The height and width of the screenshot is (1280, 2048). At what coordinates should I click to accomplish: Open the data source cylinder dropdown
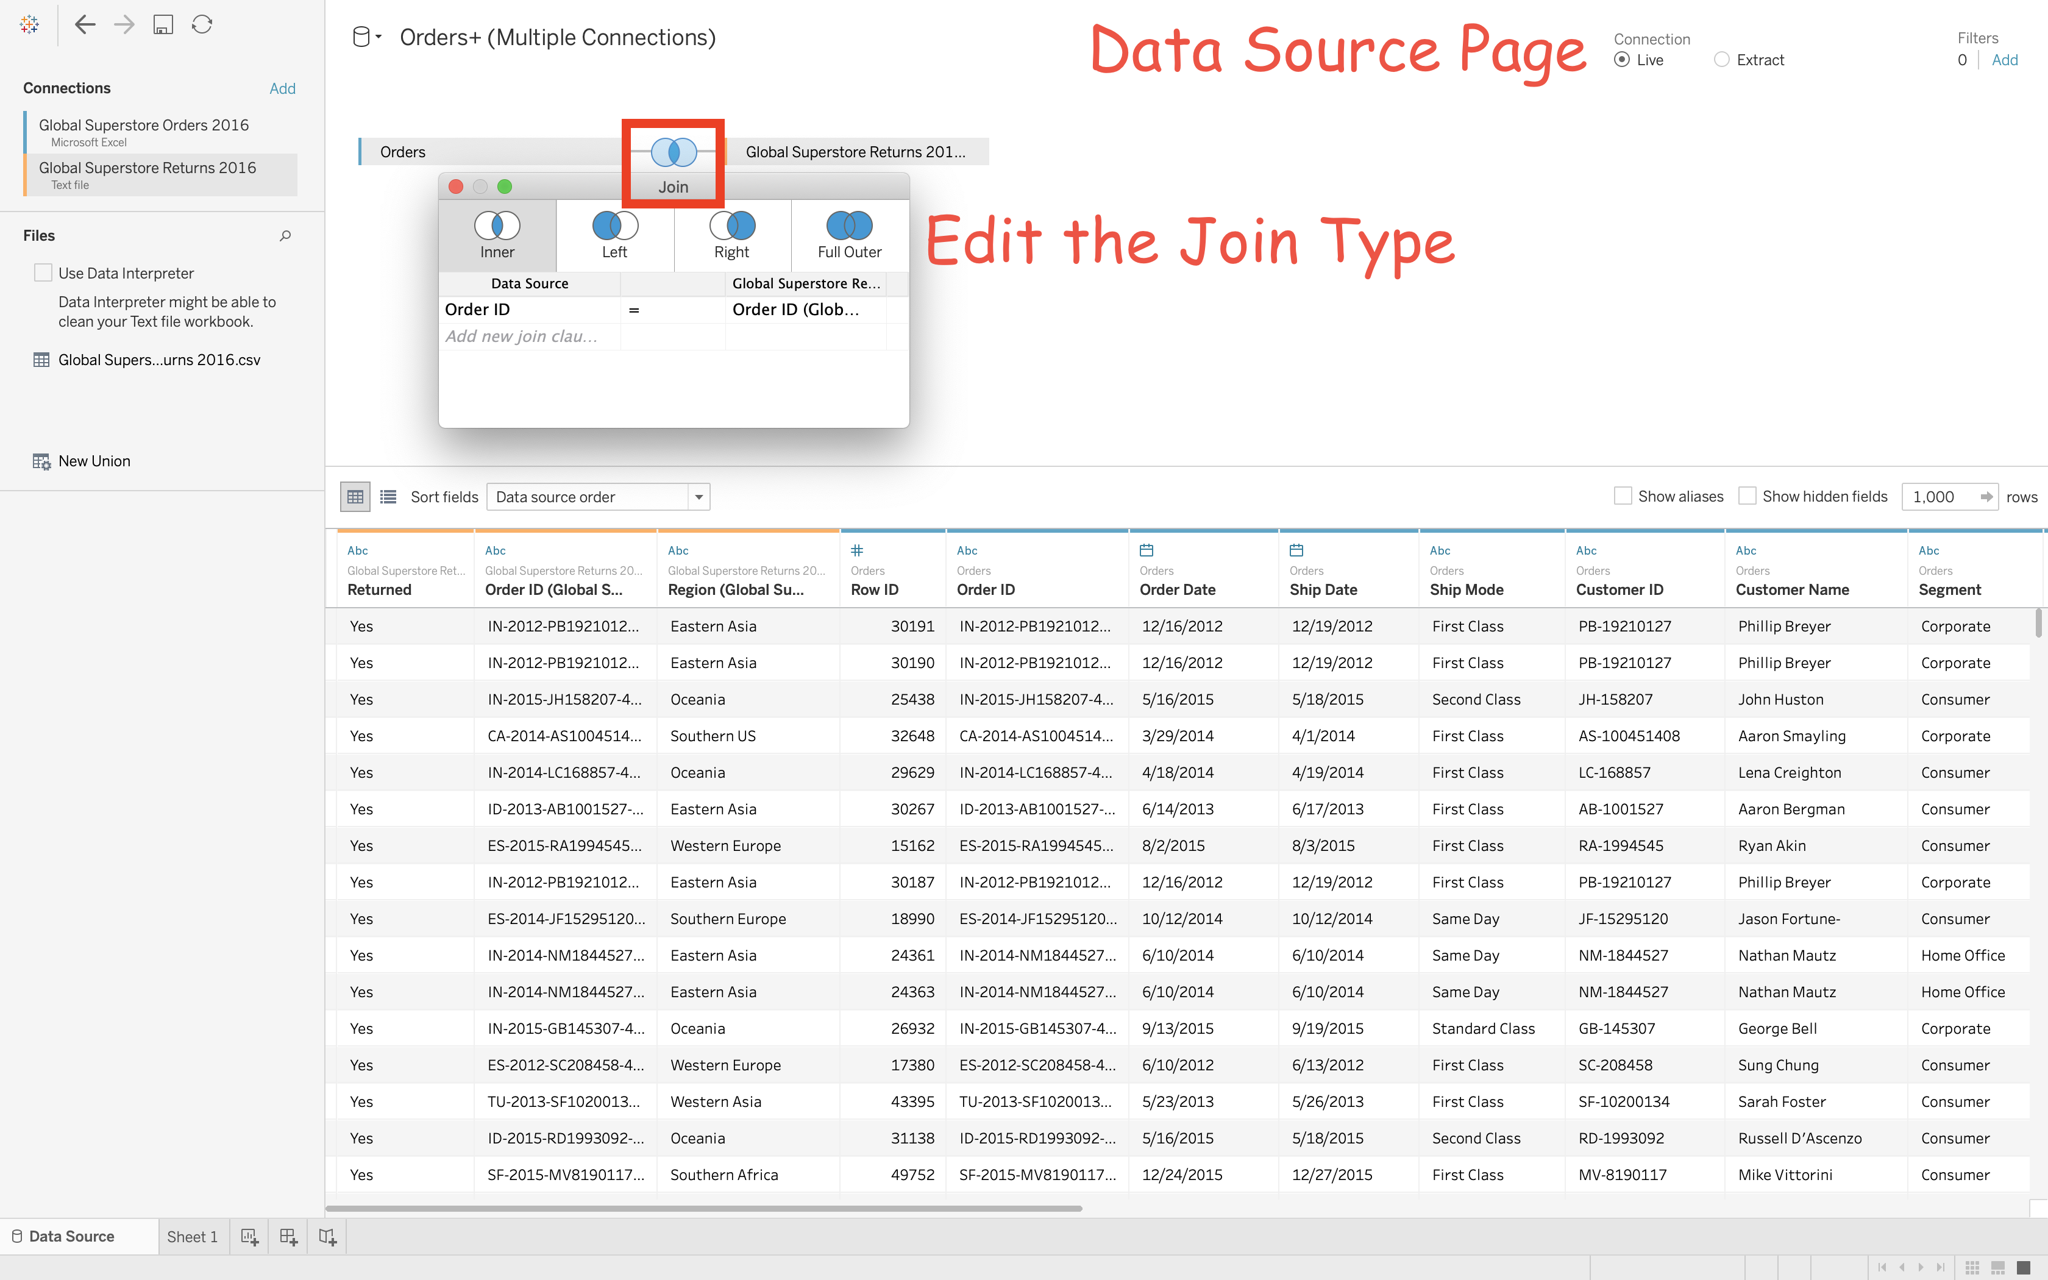click(x=366, y=37)
